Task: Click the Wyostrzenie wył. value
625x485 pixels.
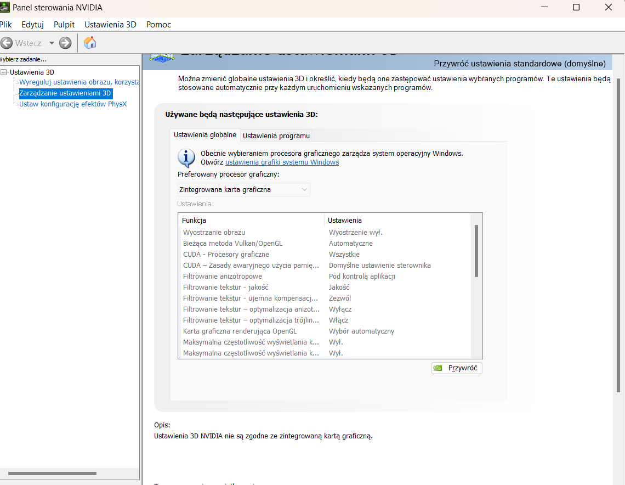Action: click(x=356, y=233)
